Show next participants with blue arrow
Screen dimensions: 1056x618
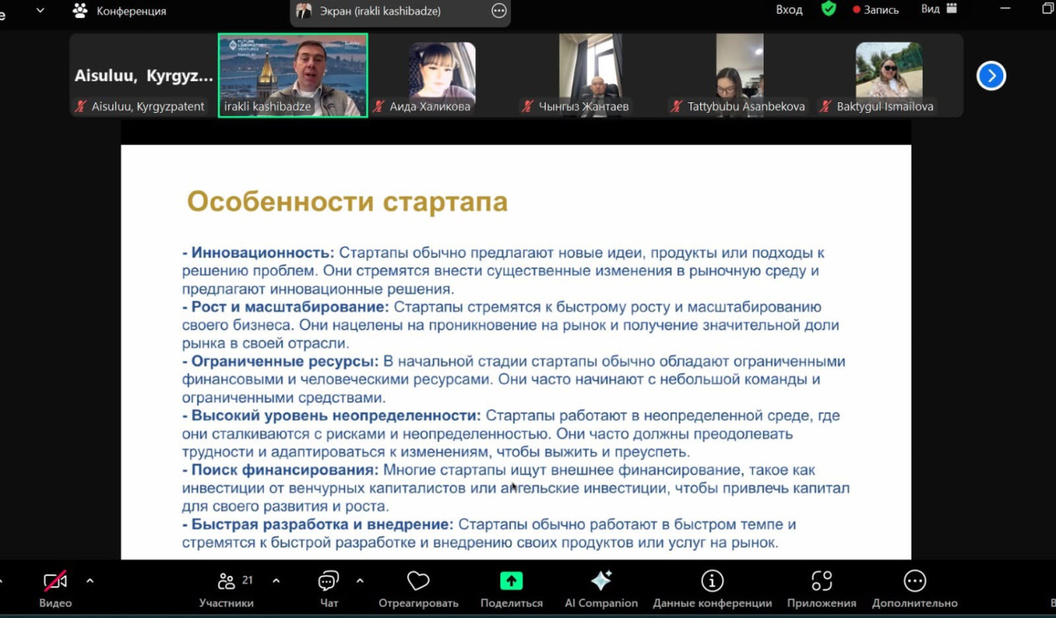[x=990, y=76]
